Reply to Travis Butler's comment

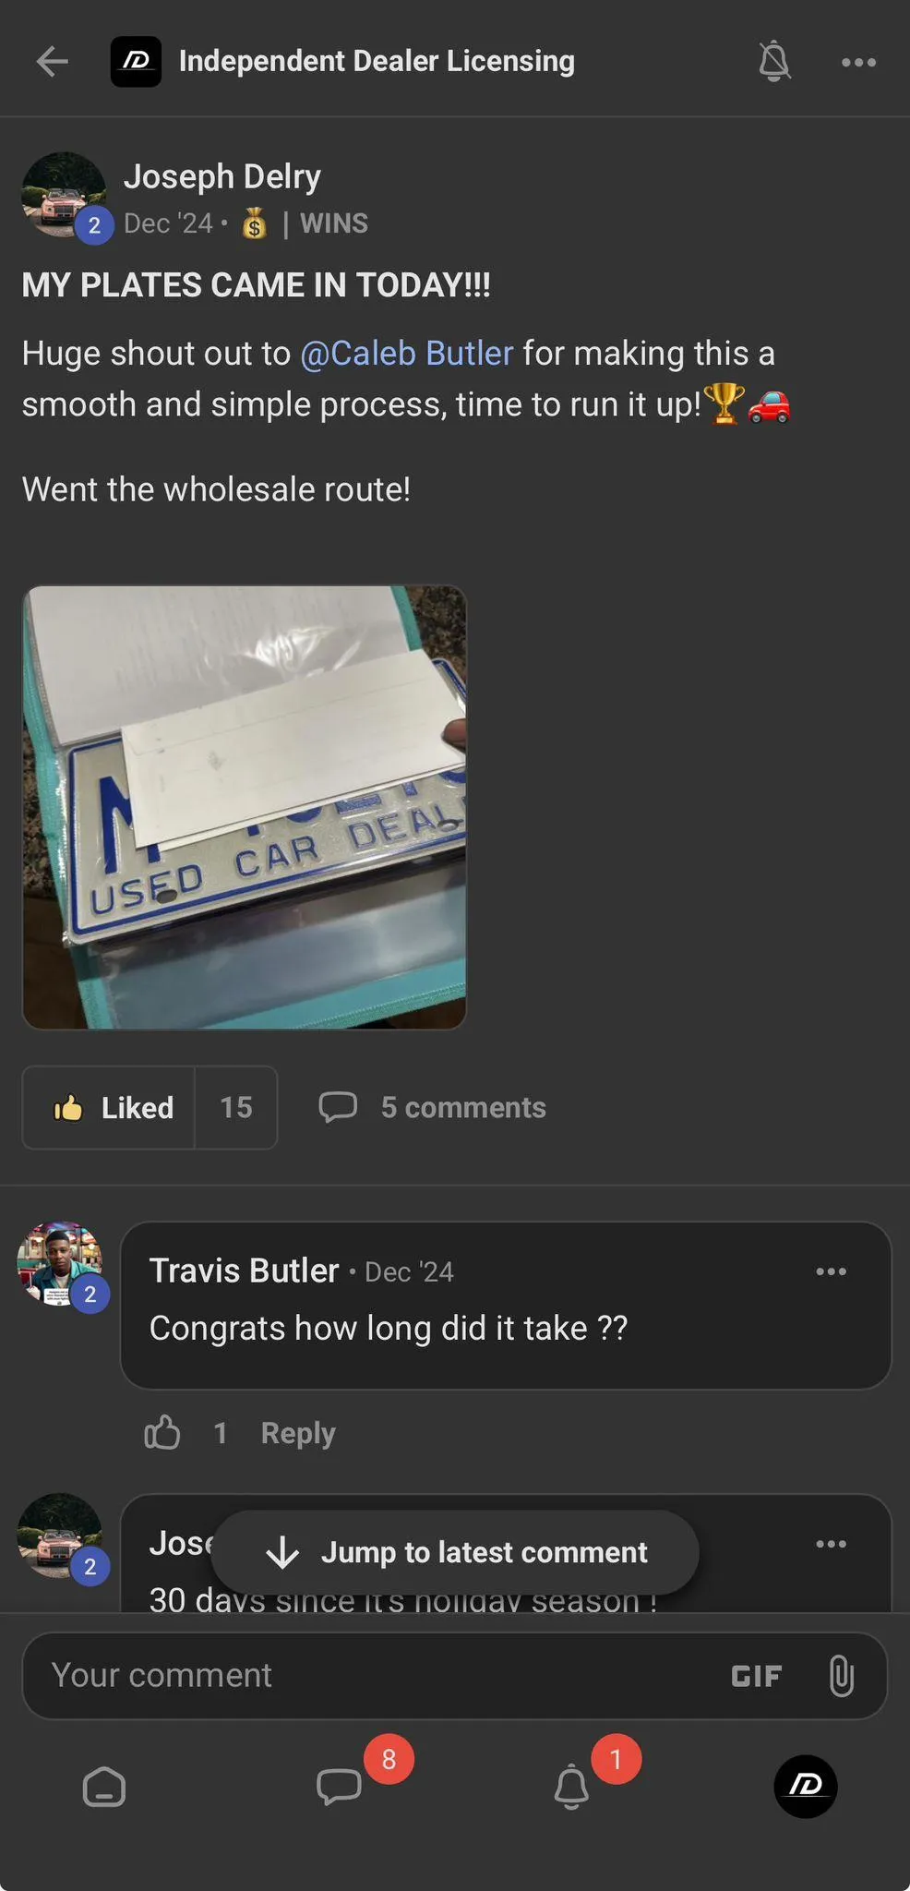point(297,1432)
